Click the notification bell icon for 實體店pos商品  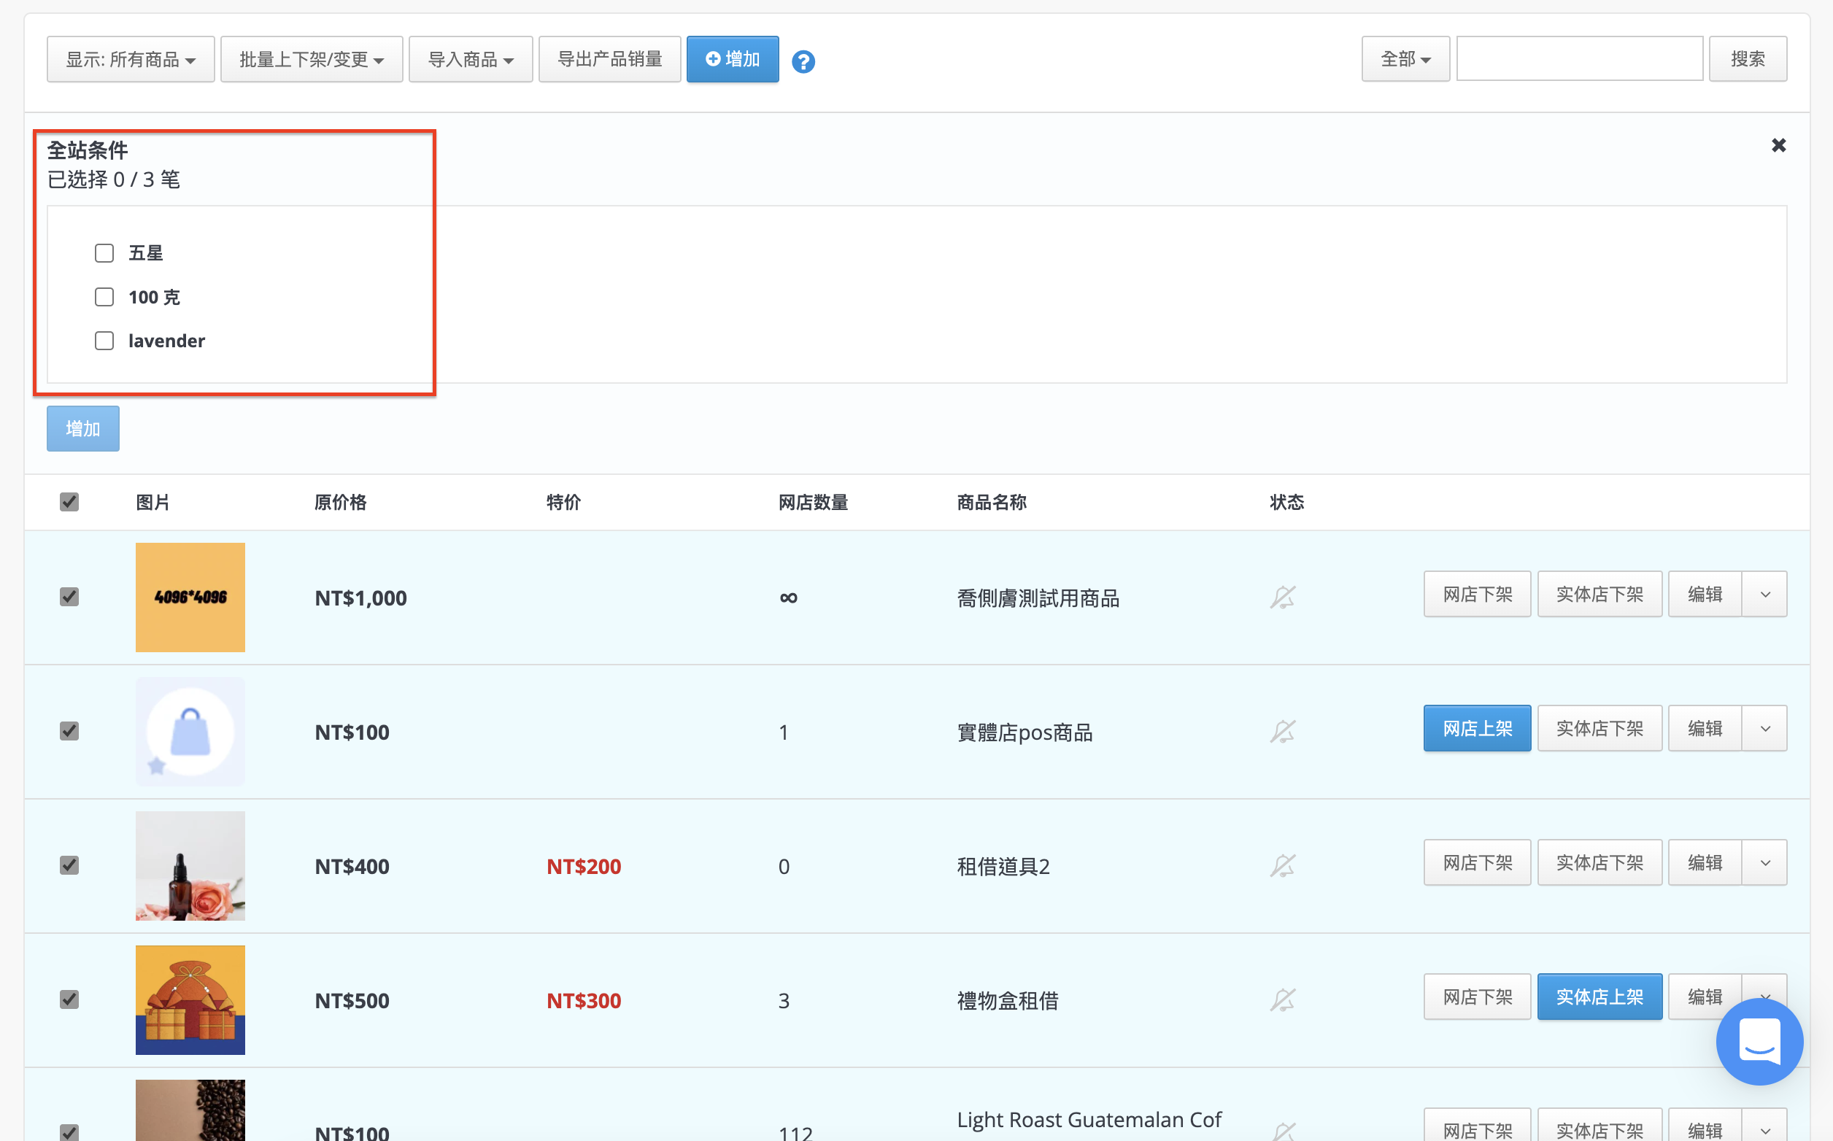coord(1282,731)
